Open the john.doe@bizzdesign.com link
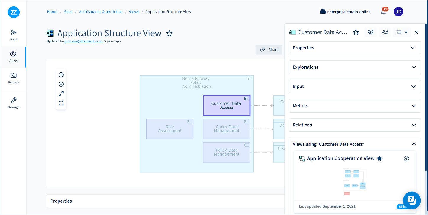The image size is (428, 215). click(x=84, y=42)
